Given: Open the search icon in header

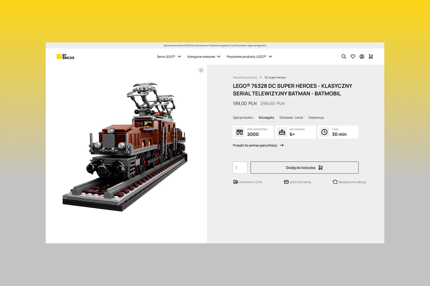Looking at the screenshot, I should click(x=344, y=56).
